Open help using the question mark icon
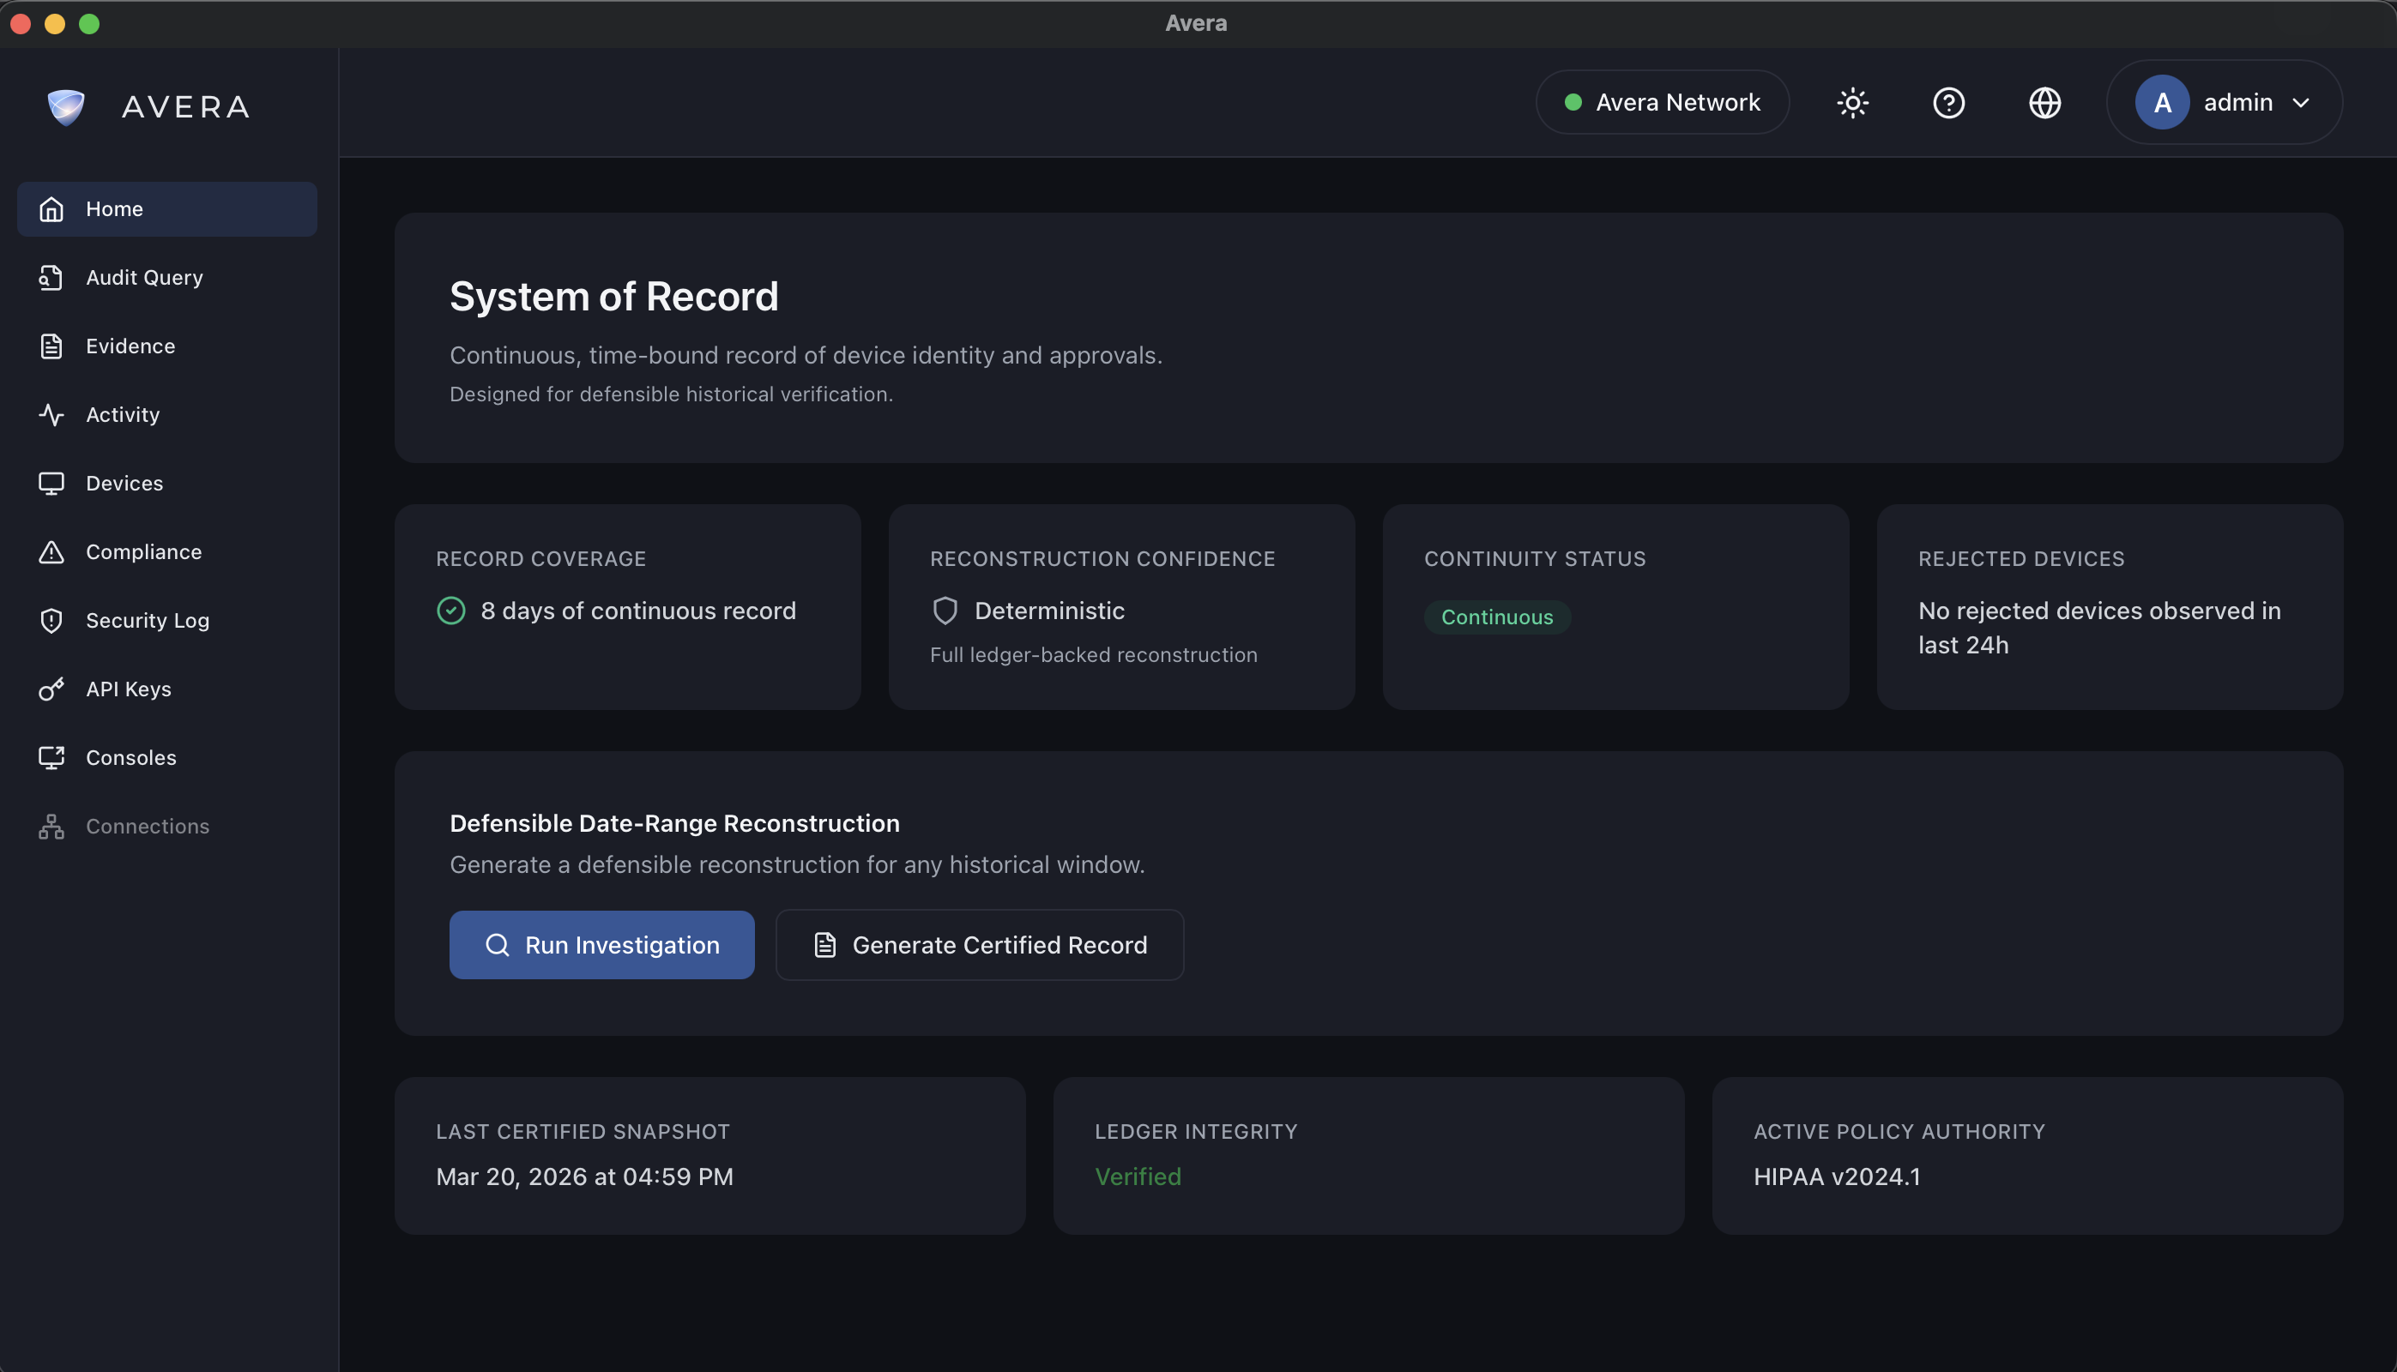Image resolution: width=2397 pixels, height=1372 pixels. coord(1948,103)
